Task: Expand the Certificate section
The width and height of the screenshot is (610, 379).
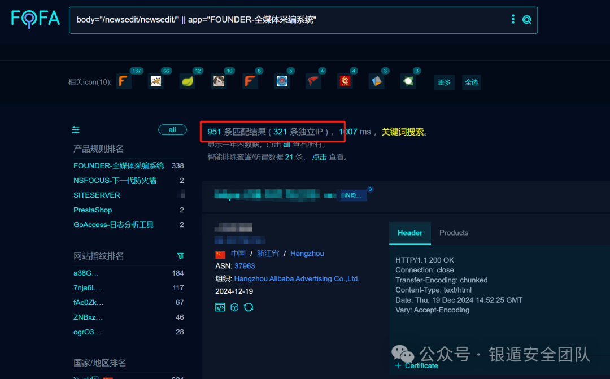Action: pos(417,366)
